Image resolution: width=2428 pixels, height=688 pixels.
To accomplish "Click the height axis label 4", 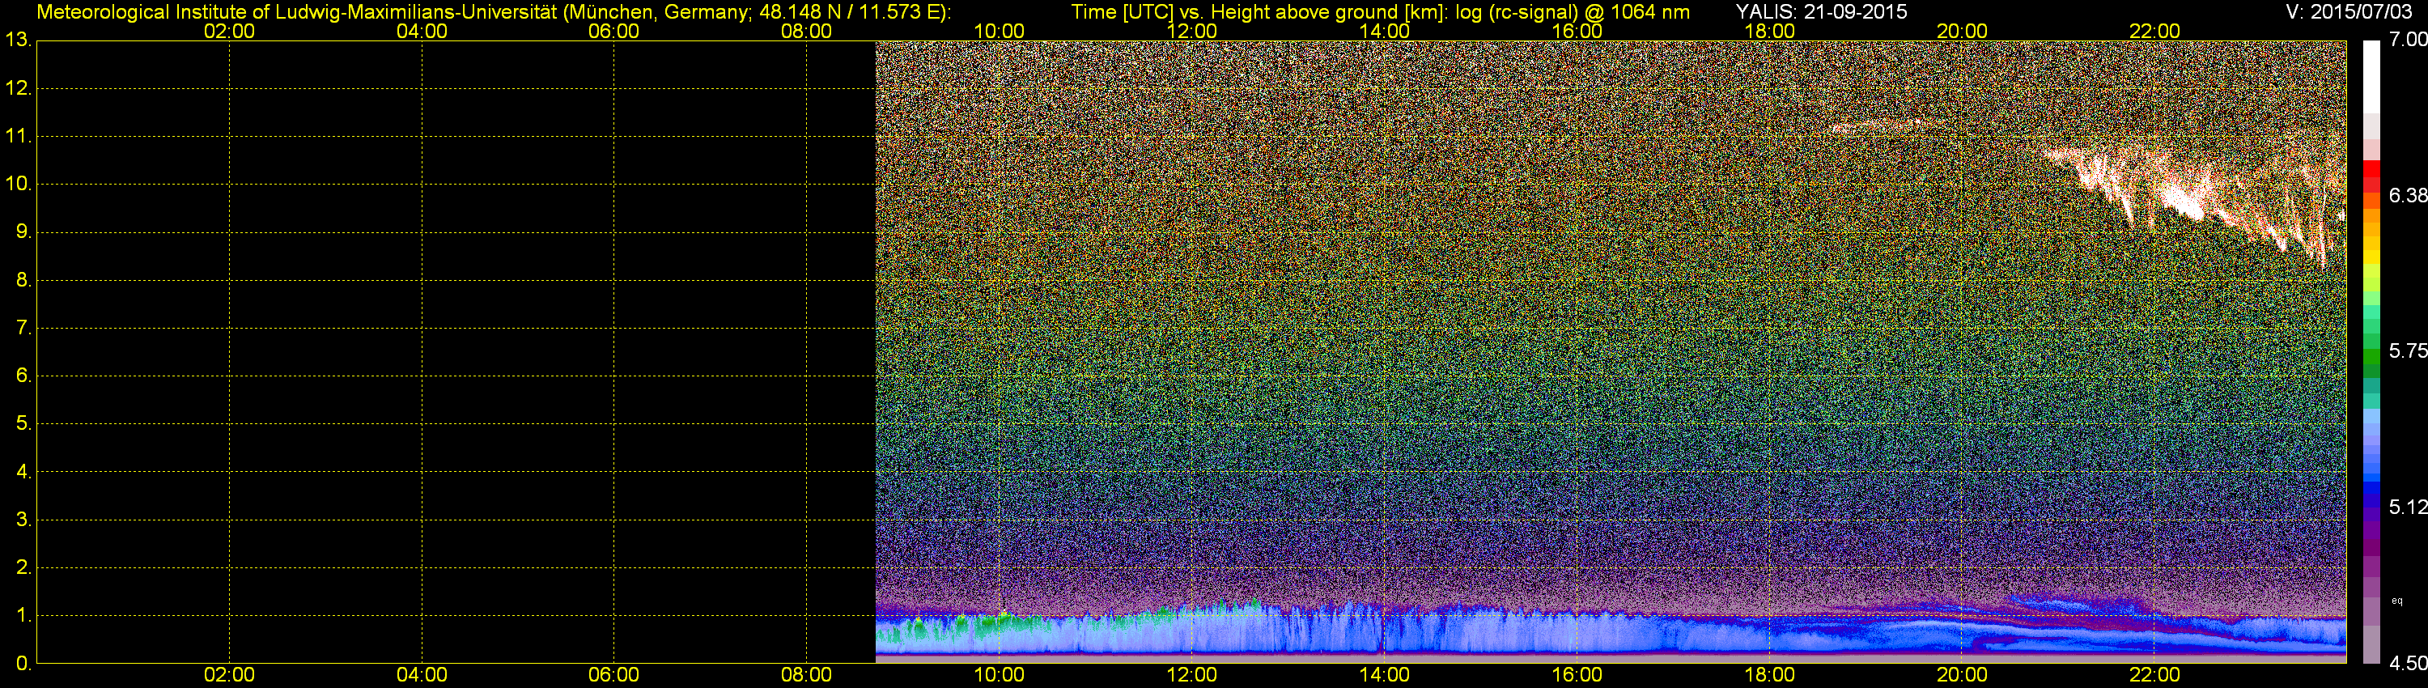I will (x=23, y=471).
